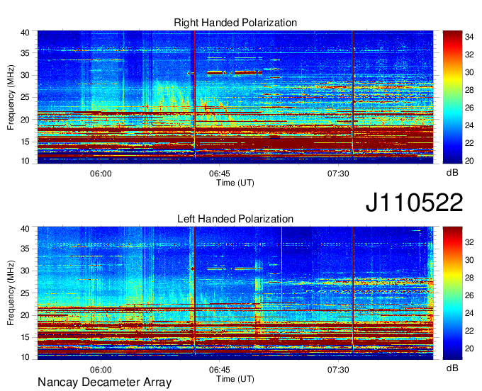Click the 30 MHz tick on Left Handed plot
482x391 pixels.
click(25, 271)
